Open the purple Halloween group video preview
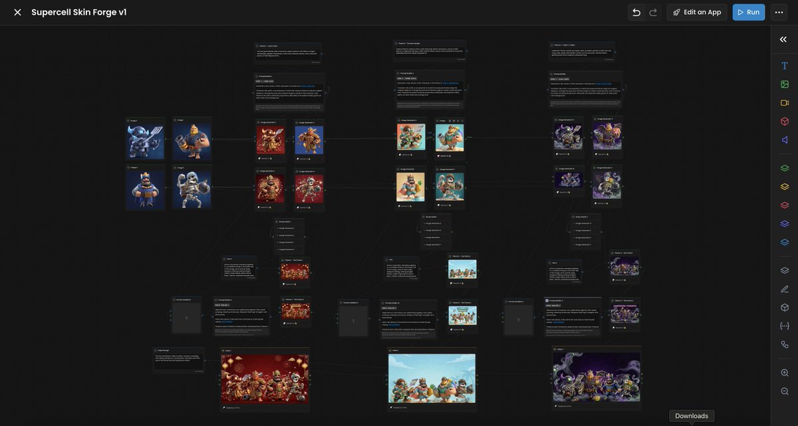The height and width of the screenshot is (426, 798). click(x=597, y=377)
